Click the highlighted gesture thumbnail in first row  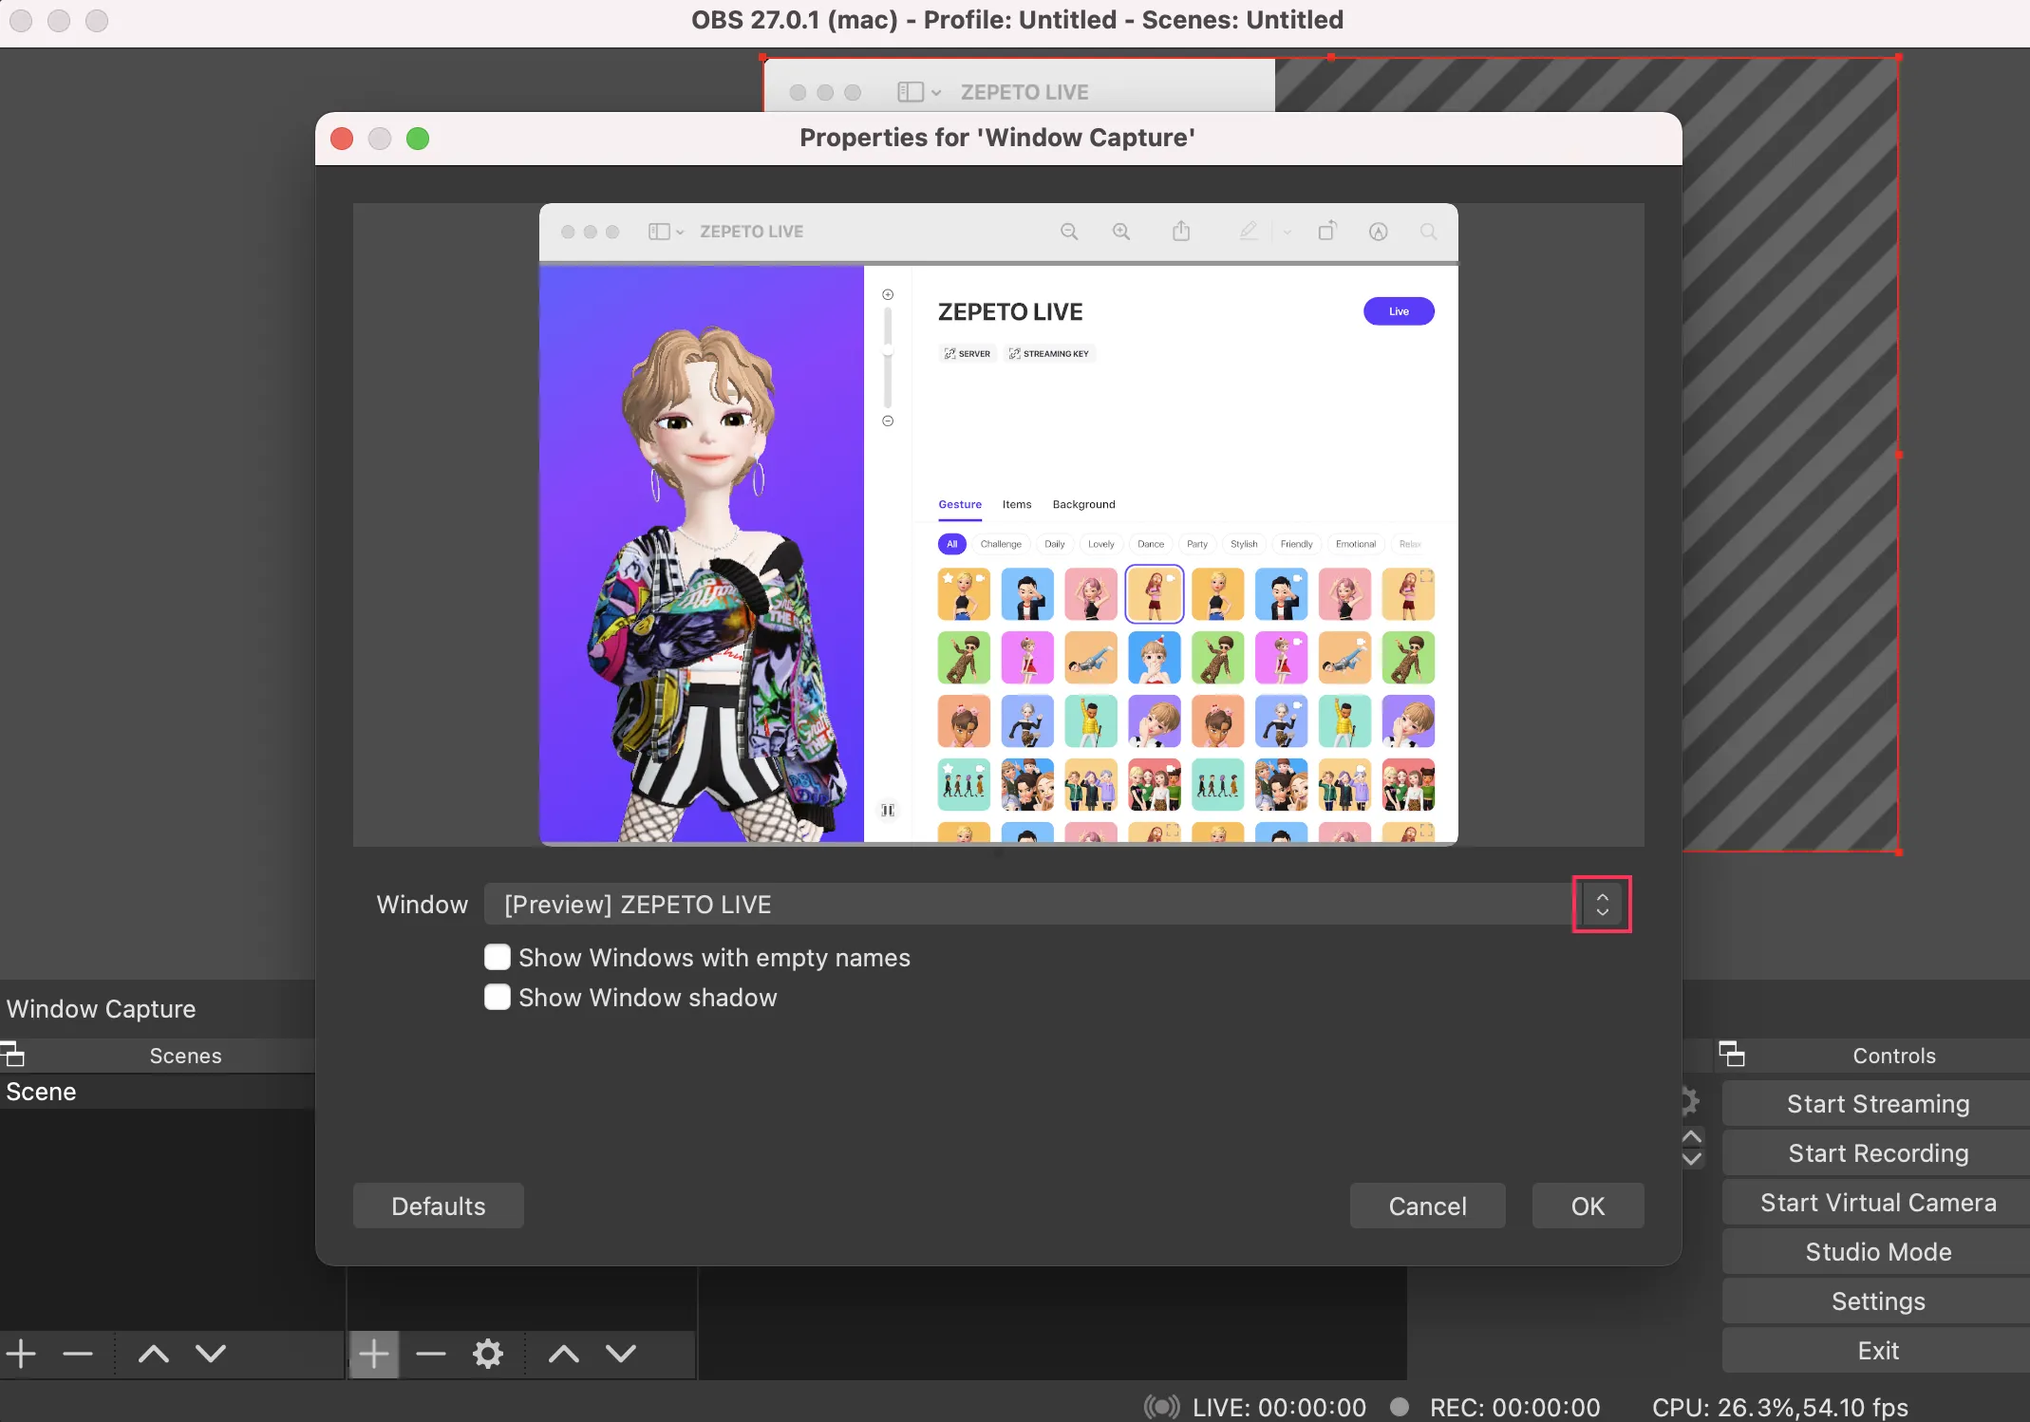click(1154, 593)
